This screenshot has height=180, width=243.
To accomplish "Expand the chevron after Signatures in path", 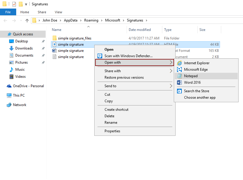I will coord(146,20).
